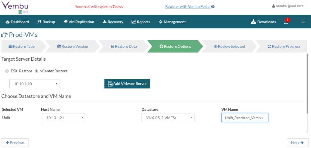Go to the Review Selected step
Screen dimensions: 311x148
coord(229,46)
